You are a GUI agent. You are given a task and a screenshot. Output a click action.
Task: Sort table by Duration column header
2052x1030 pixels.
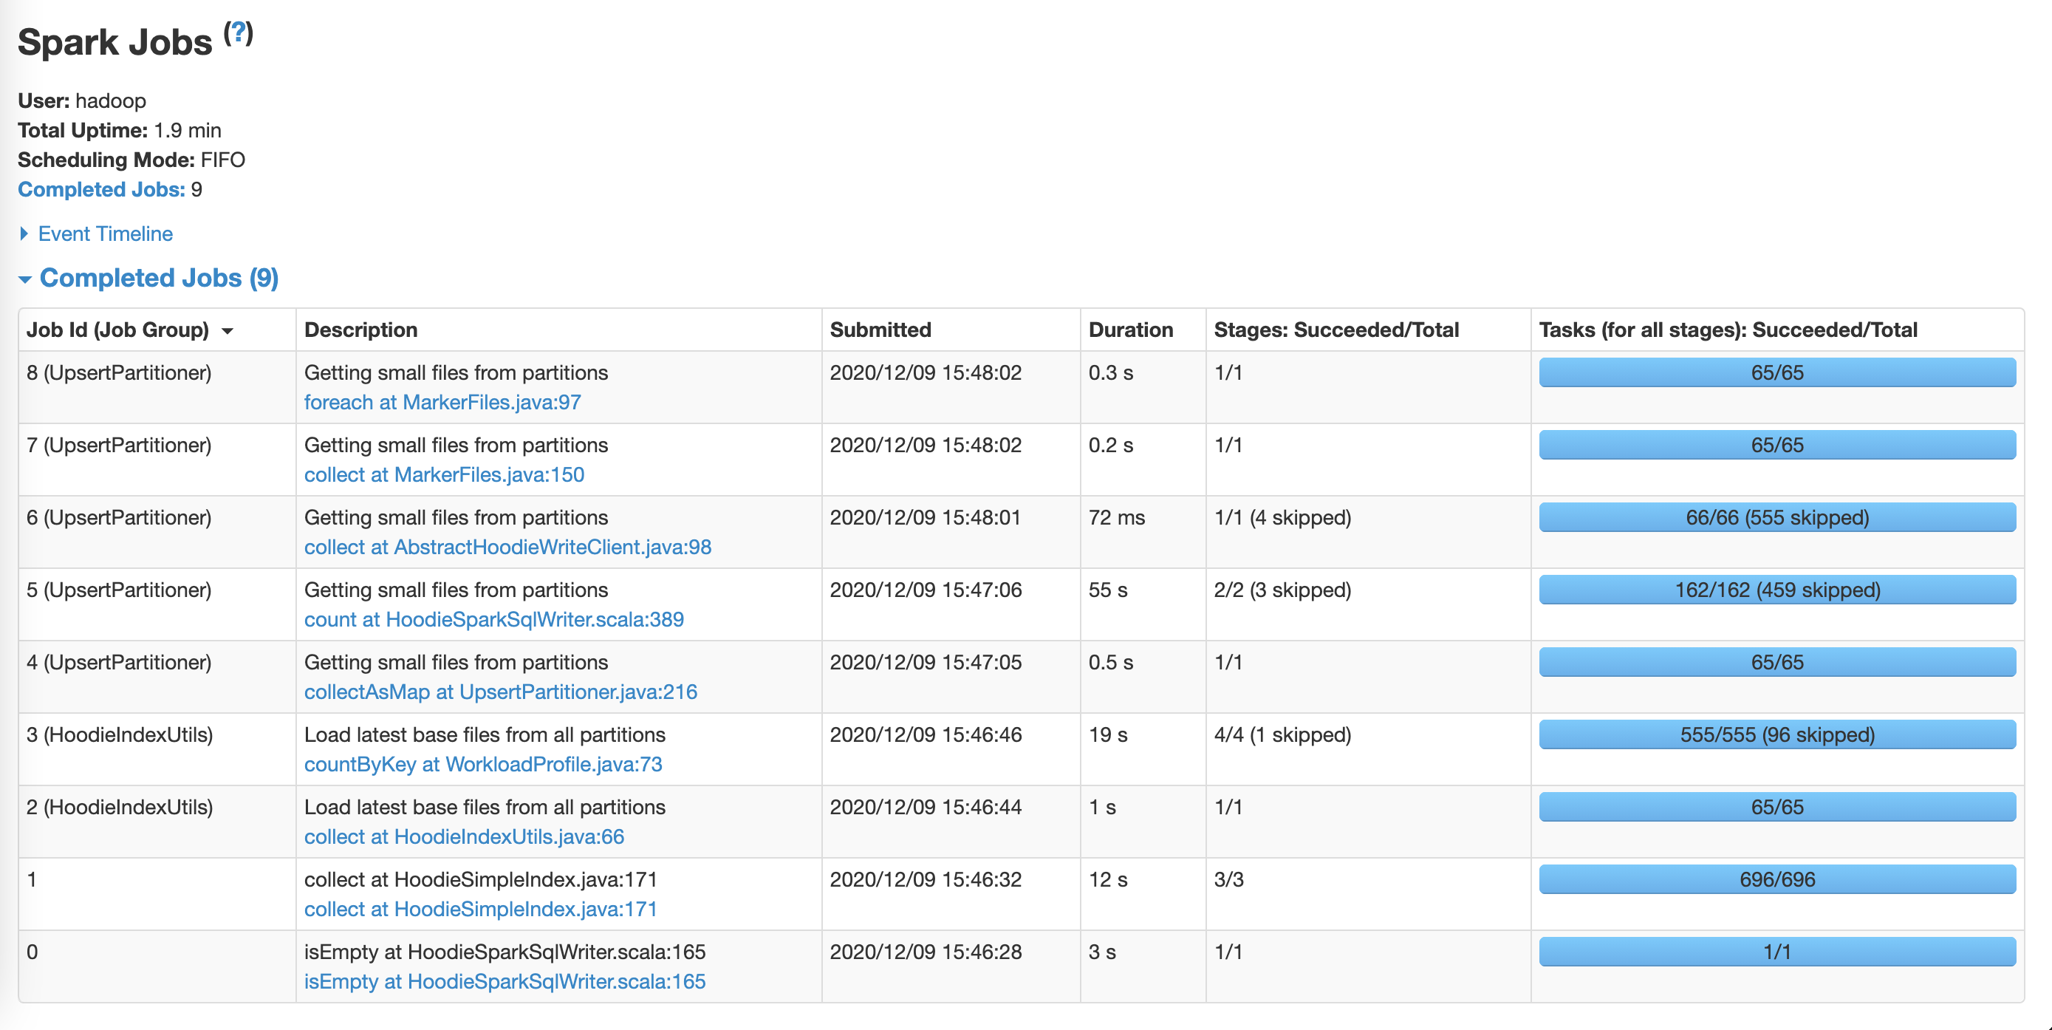(1129, 330)
